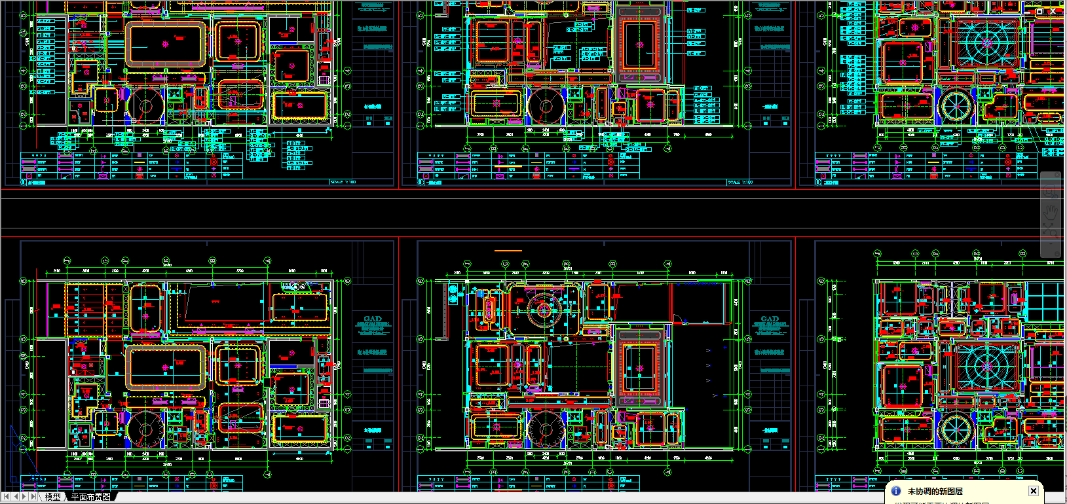1067x504 pixels.
Task: Choose Zoom Extents in the navigation bar
Action: pos(1049,230)
